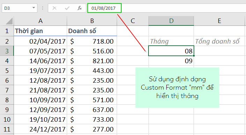Open the Insert Function fx icon

(80, 8)
